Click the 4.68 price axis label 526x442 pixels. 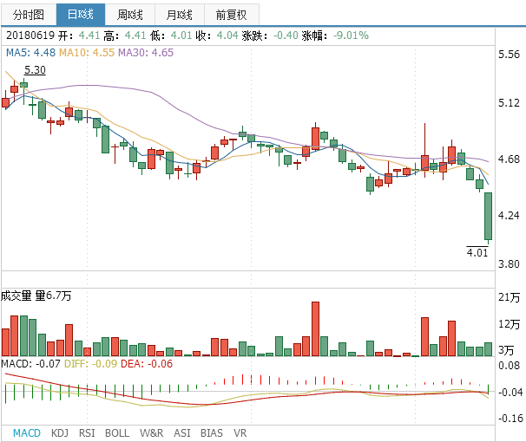coord(509,159)
